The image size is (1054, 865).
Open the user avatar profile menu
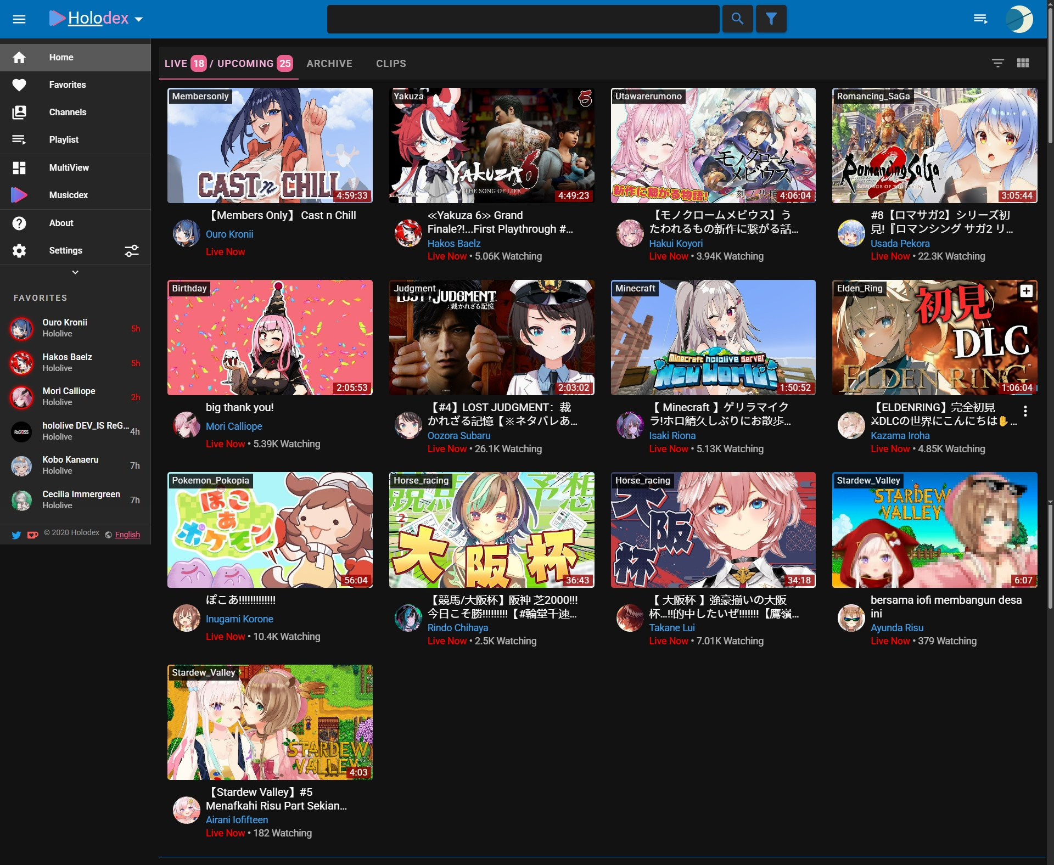pos(1019,19)
